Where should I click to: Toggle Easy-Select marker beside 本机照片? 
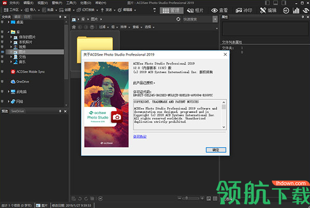coord(2,42)
